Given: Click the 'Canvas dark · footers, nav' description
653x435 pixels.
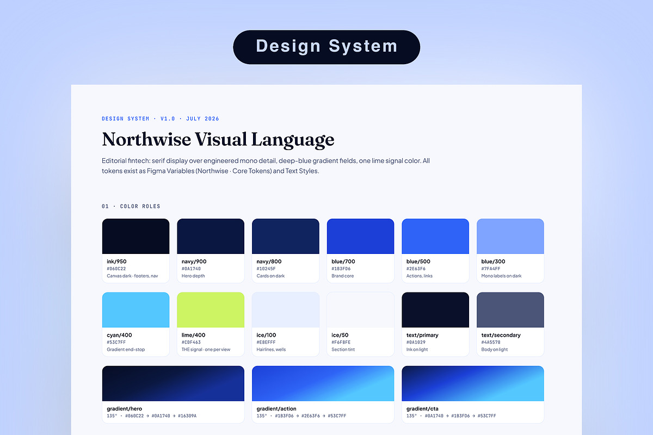Looking at the screenshot, I should click(132, 276).
